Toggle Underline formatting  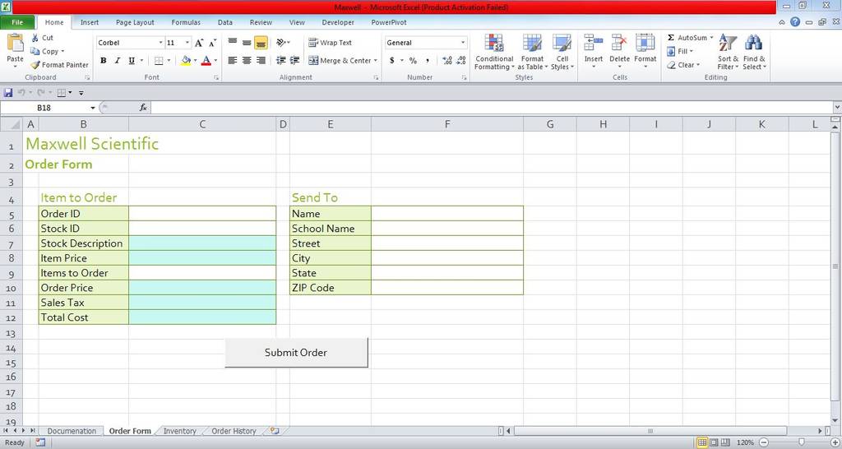pyautogui.click(x=132, y=61)
